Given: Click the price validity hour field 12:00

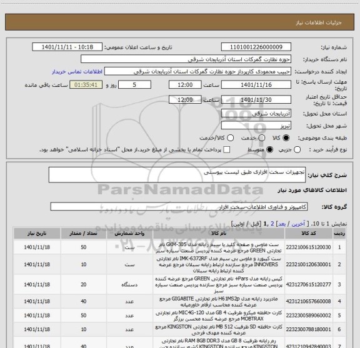Looking at the screenshot, I should coord(185,99).
